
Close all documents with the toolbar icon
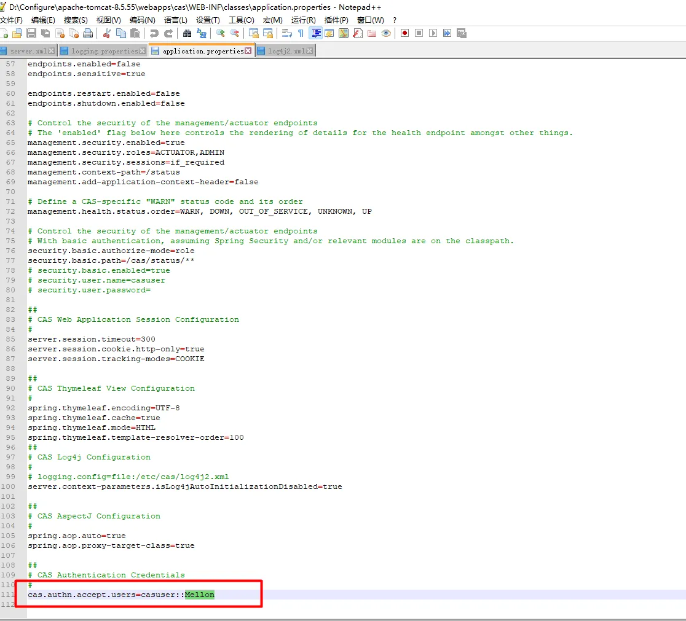coord(74,33)
